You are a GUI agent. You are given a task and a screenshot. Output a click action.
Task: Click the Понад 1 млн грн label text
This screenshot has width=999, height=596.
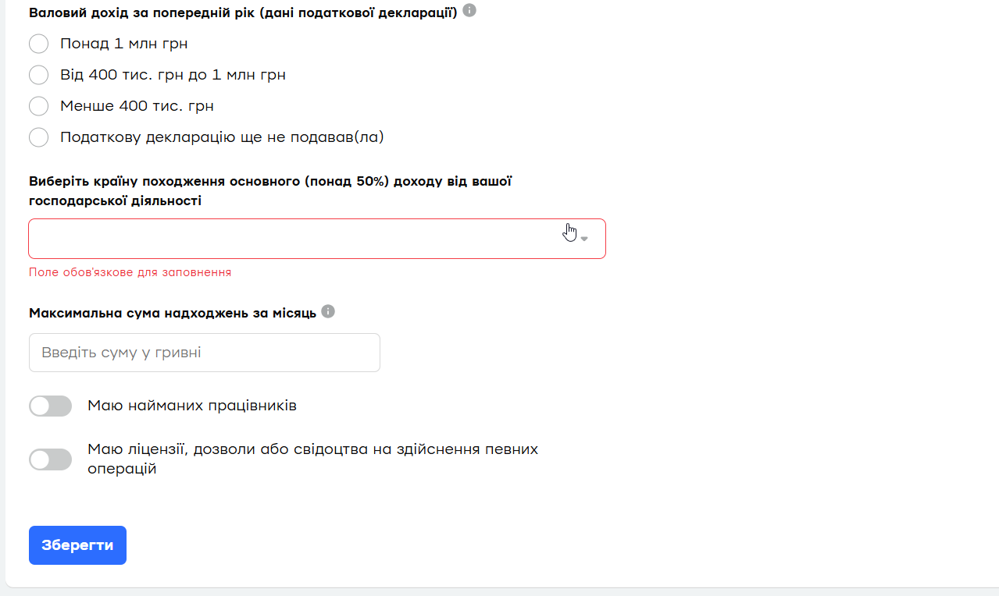(x=123, y=44)
